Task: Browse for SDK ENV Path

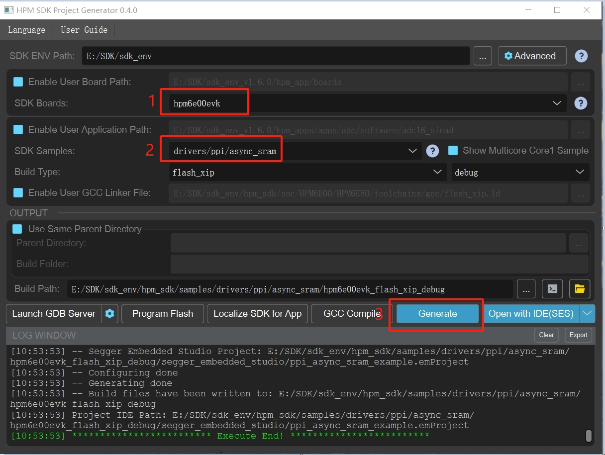Action: coord(483,56)
